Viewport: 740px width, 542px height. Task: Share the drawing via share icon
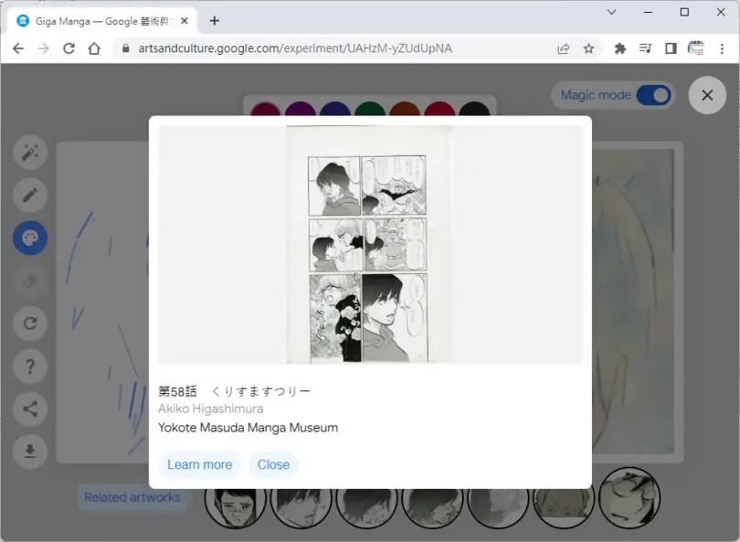(30, 409)
